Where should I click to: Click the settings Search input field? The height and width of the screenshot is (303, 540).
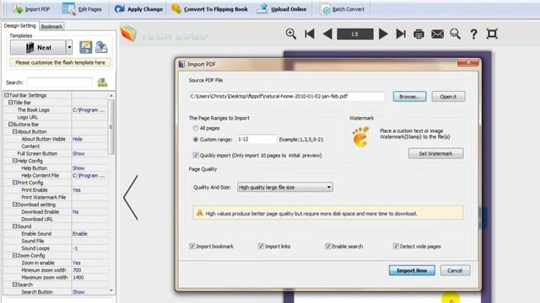click(x=60, y=82)
